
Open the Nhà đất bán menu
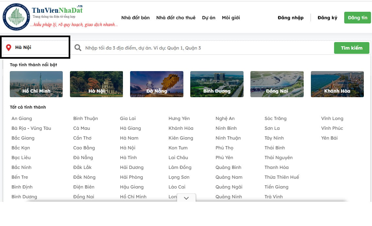click(135, 18)
